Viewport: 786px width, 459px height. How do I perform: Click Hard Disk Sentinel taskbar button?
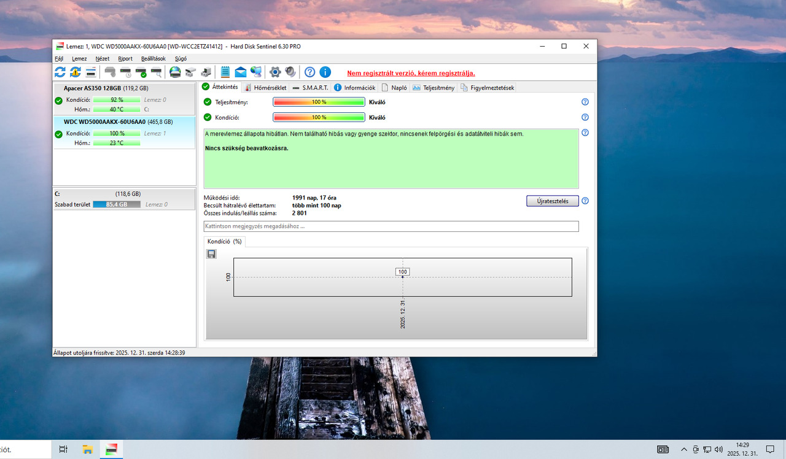tap(111, 449)
